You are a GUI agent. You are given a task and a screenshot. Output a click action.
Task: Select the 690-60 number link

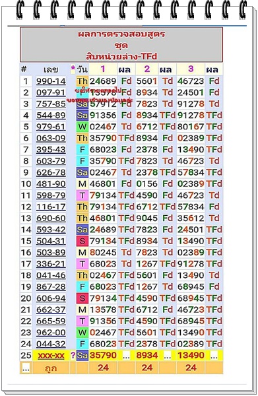[x=51, y=218]
